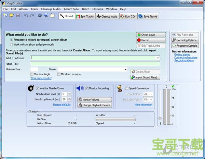205x159 pixels.
Task: Click the green reset icon above level meter
Action: [x=173, y=86]
